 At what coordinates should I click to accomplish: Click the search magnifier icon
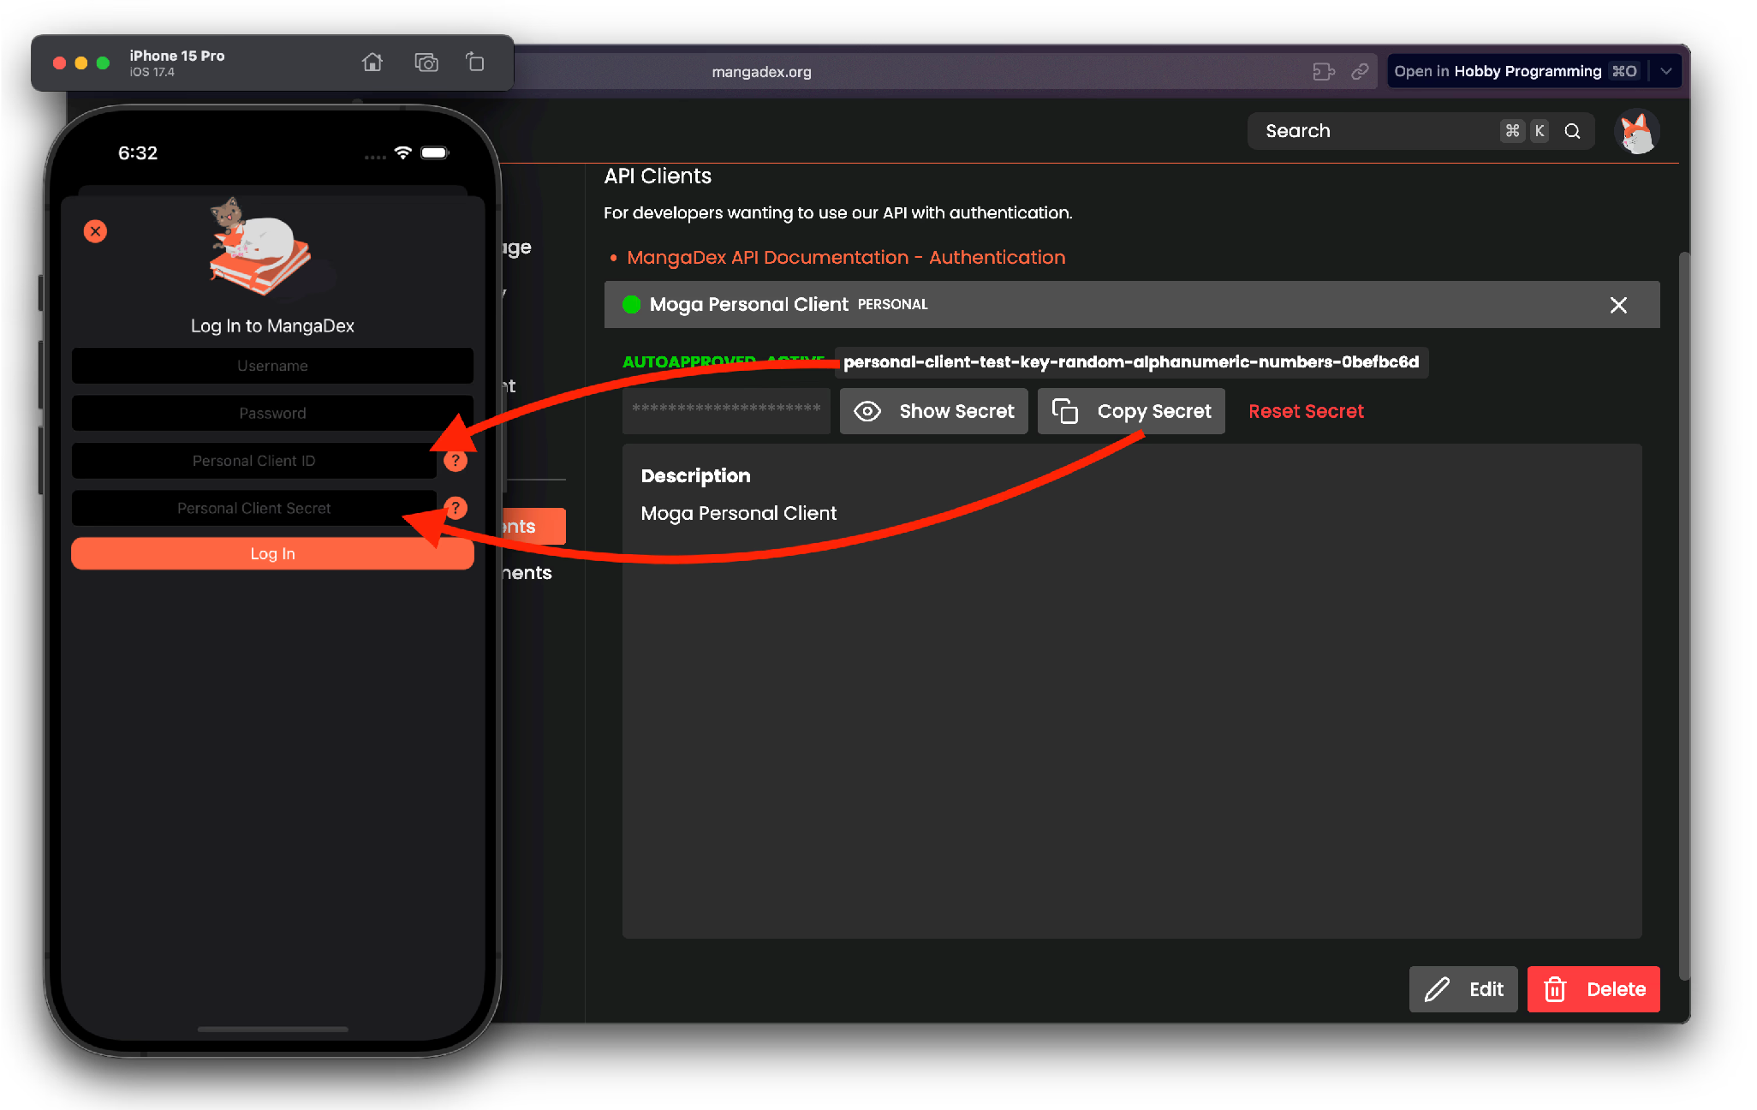(x=1572, y=131)
